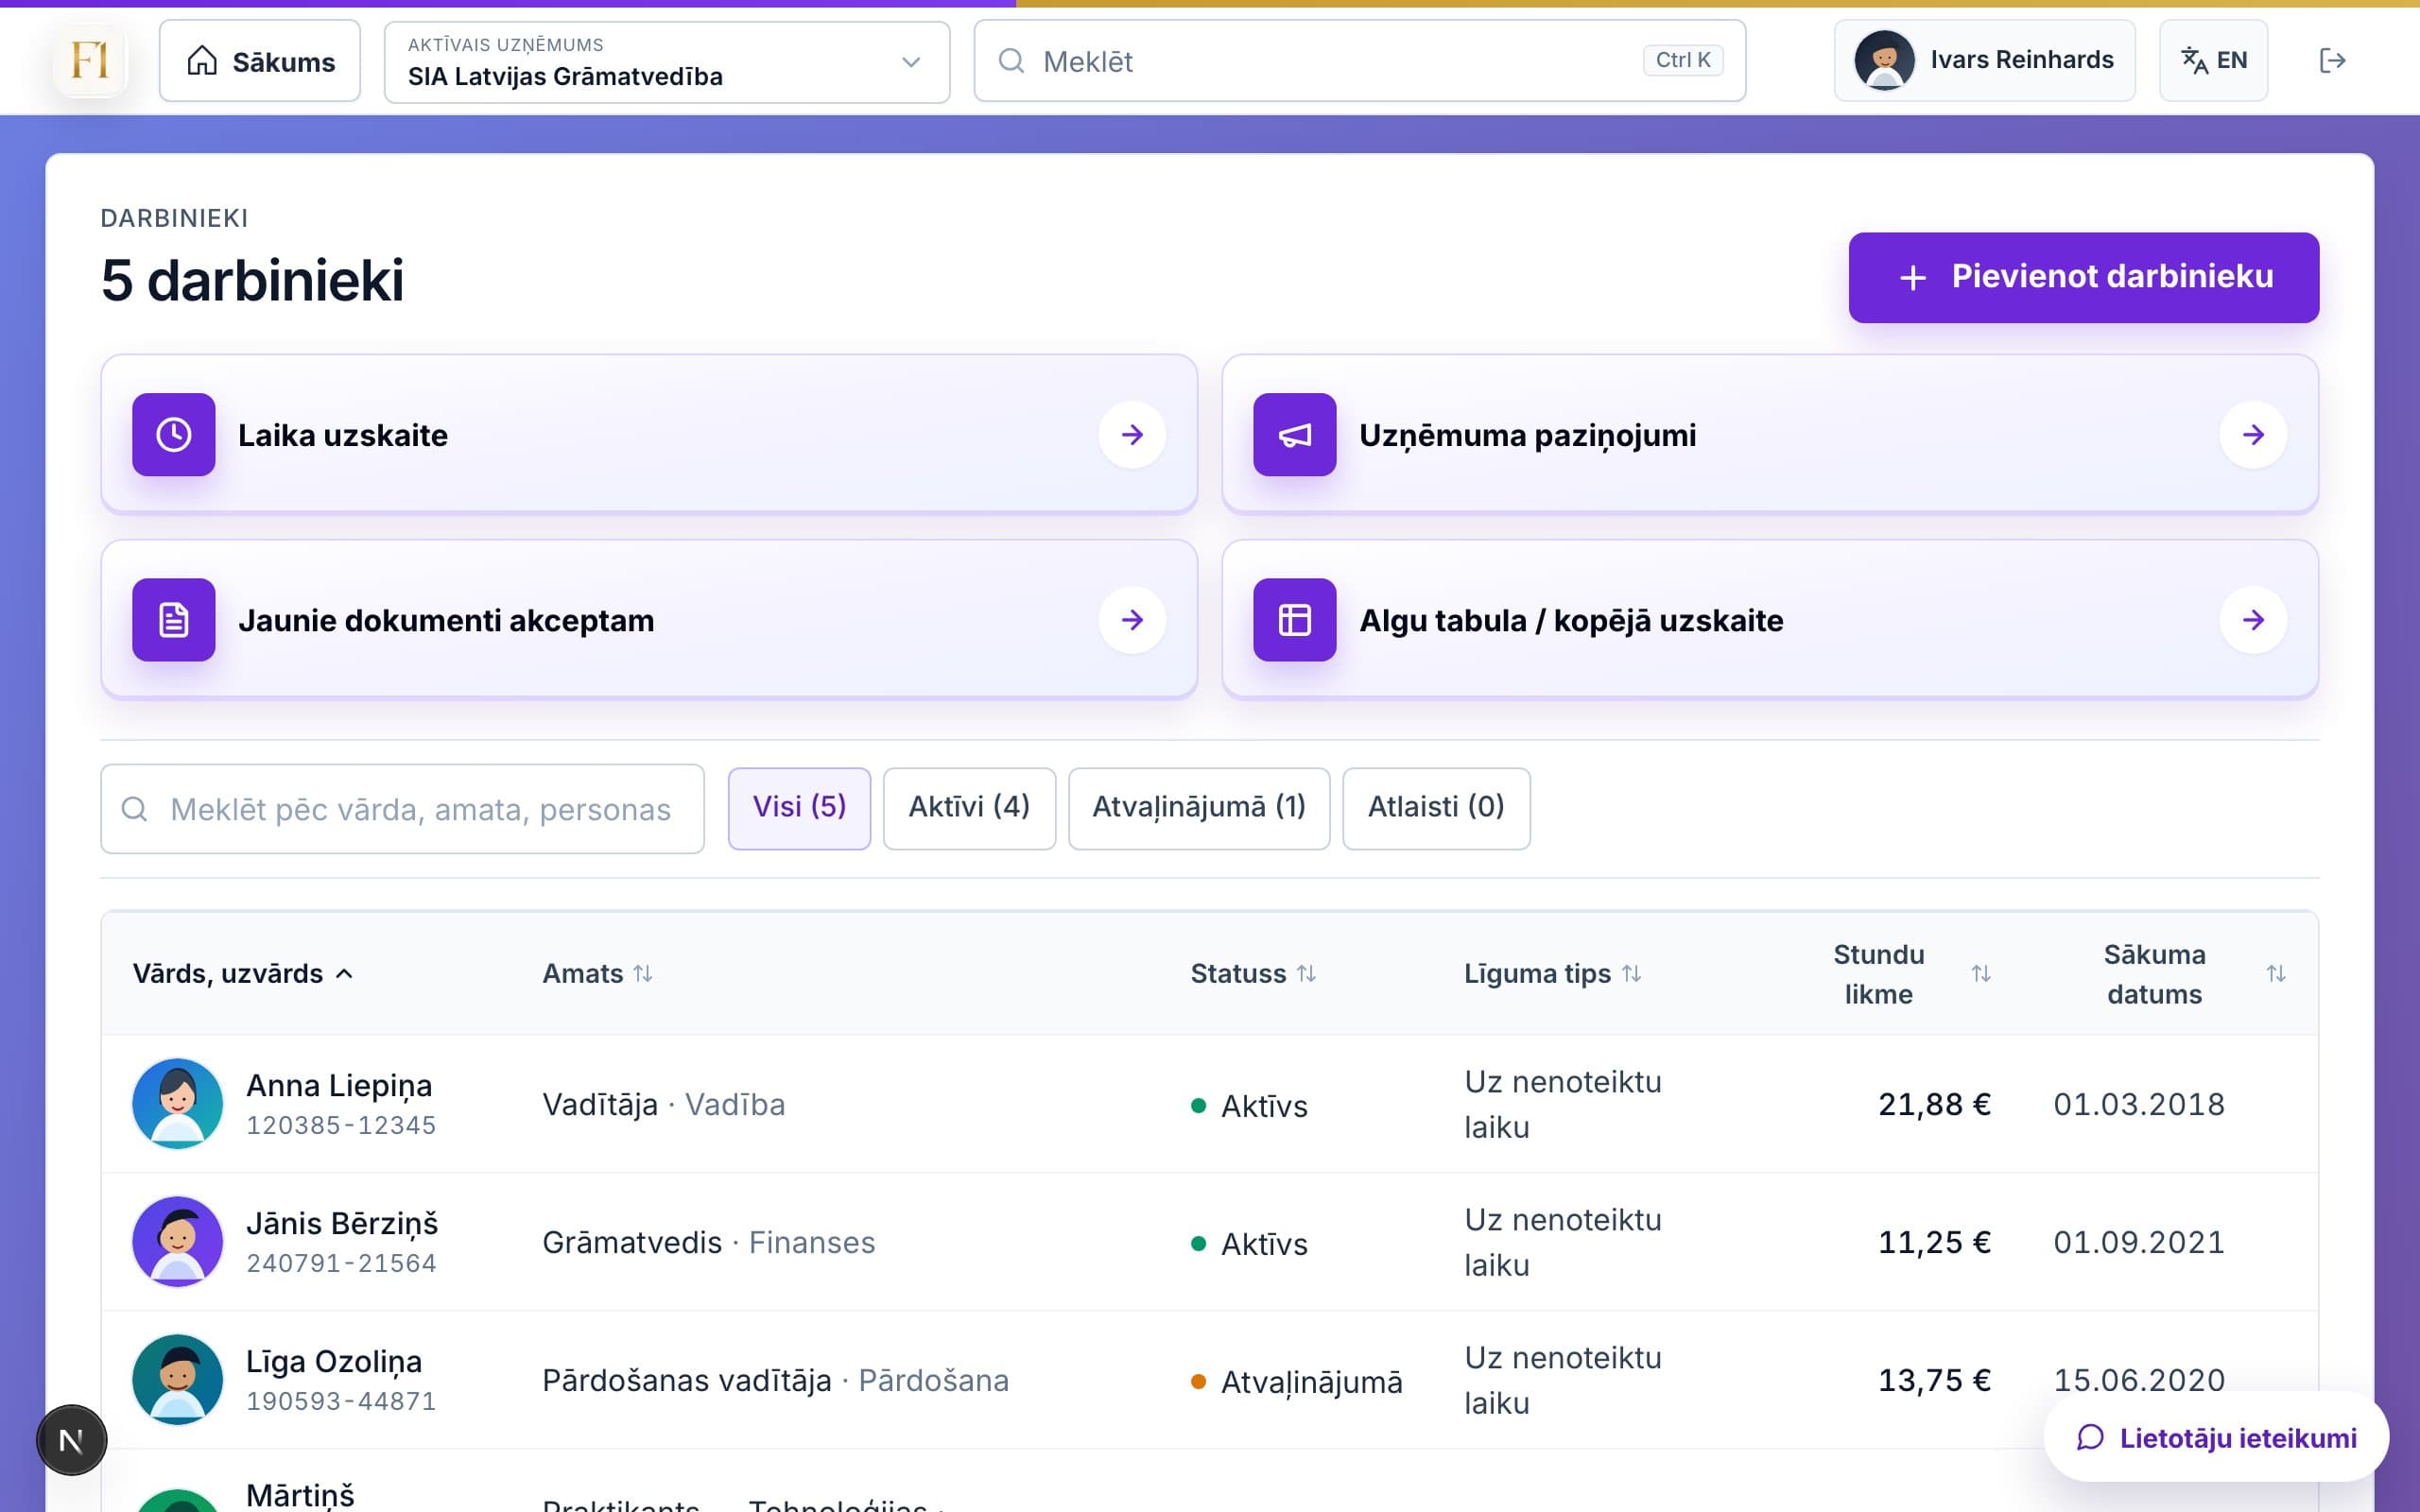The width and height of the screenshot is (2420, 1512).
Task: Open Laika uzskaite clock icon card
Action: click(x=174, y=434)
